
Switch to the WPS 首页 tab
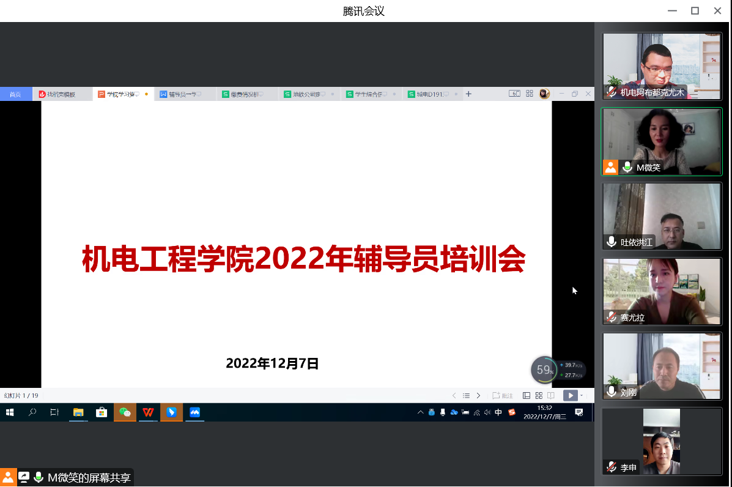click(15, 94)
